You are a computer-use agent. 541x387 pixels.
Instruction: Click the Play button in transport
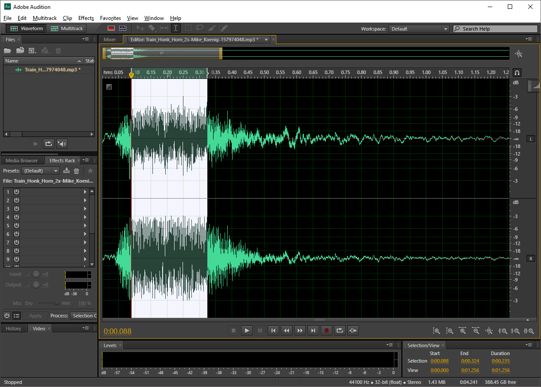pyautogui.click(x=247, y=330)
